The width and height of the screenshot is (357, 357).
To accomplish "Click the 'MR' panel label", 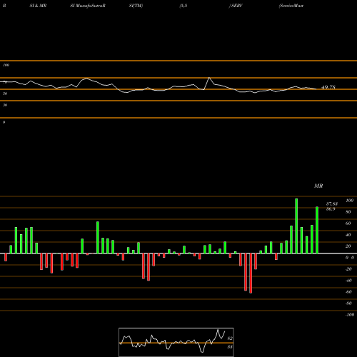I will pos(318,186).
